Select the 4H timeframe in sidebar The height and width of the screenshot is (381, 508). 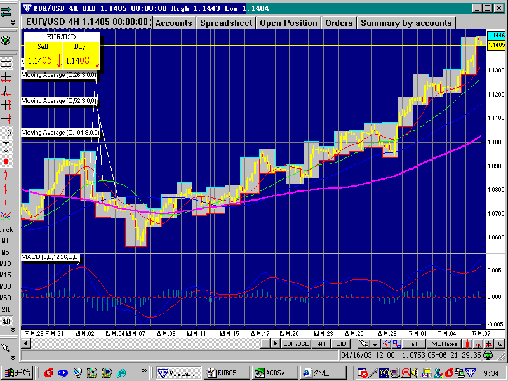click(6, 321)
